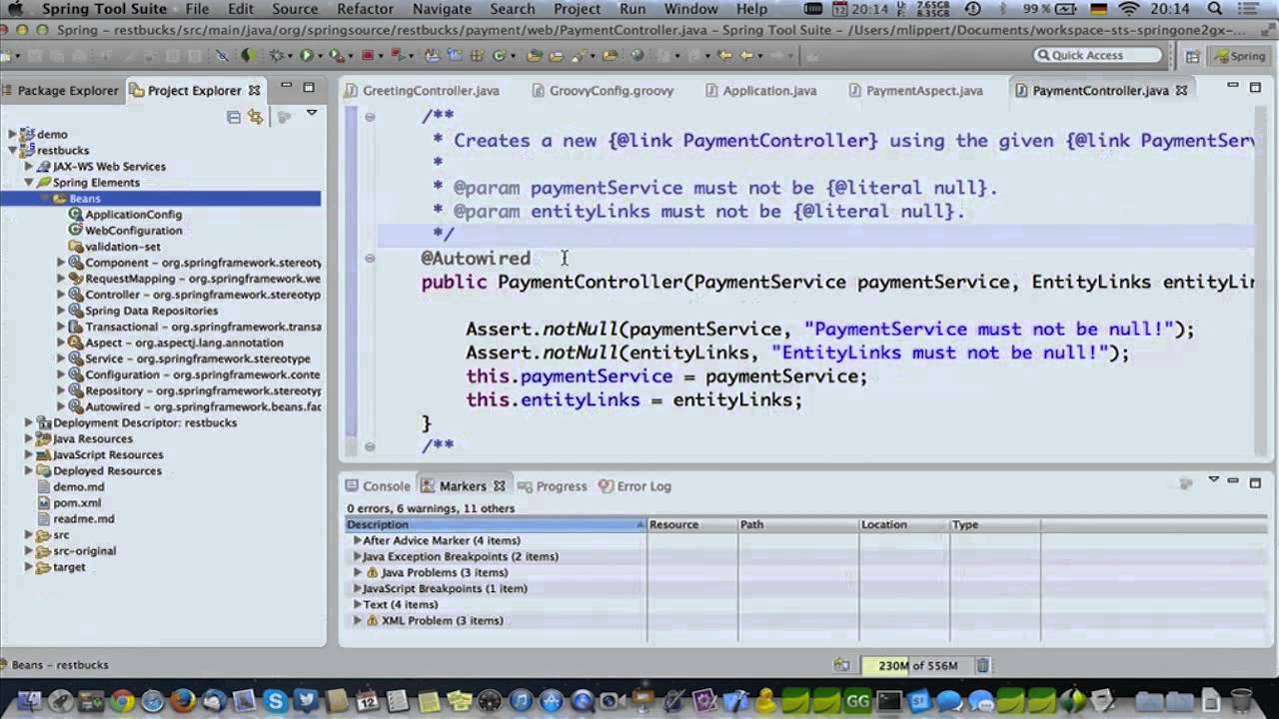Toggle Link with Editor in Project Explorer

(256, 117)
